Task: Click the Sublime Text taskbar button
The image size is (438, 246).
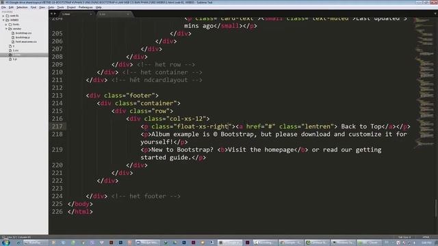Action: pos(230,243)
